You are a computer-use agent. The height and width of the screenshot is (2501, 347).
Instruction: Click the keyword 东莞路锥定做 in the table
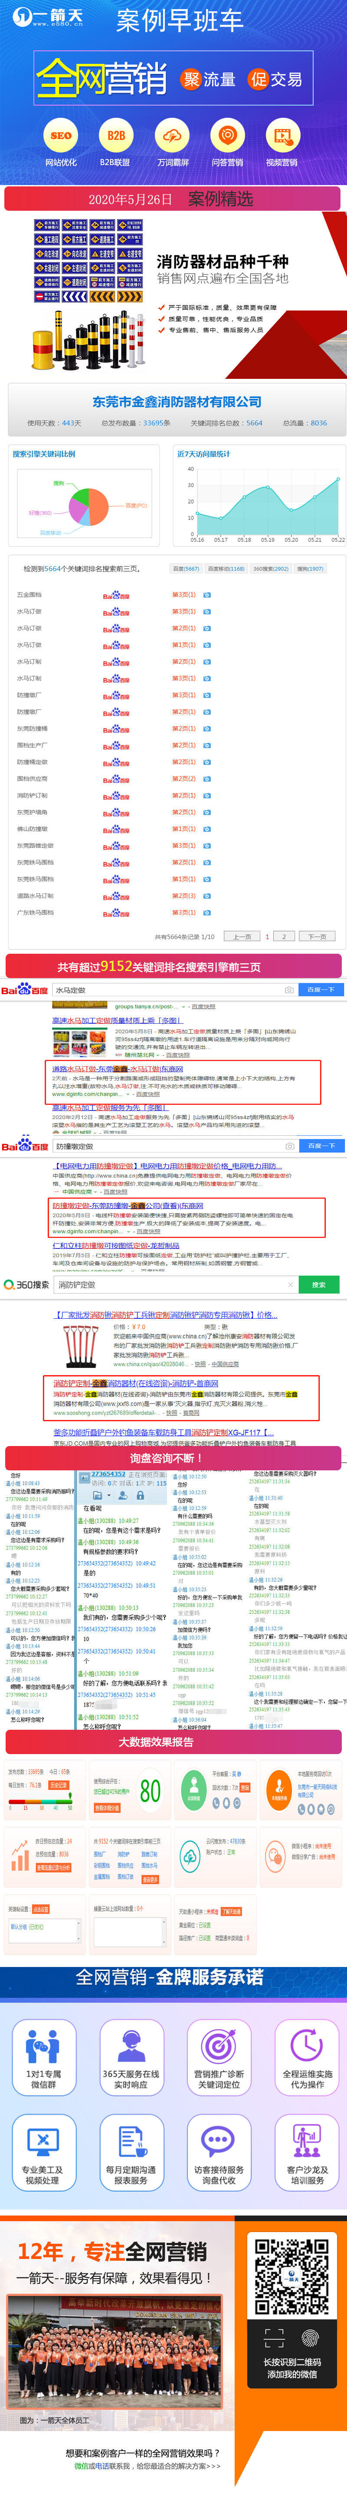(x=35, y=846)
